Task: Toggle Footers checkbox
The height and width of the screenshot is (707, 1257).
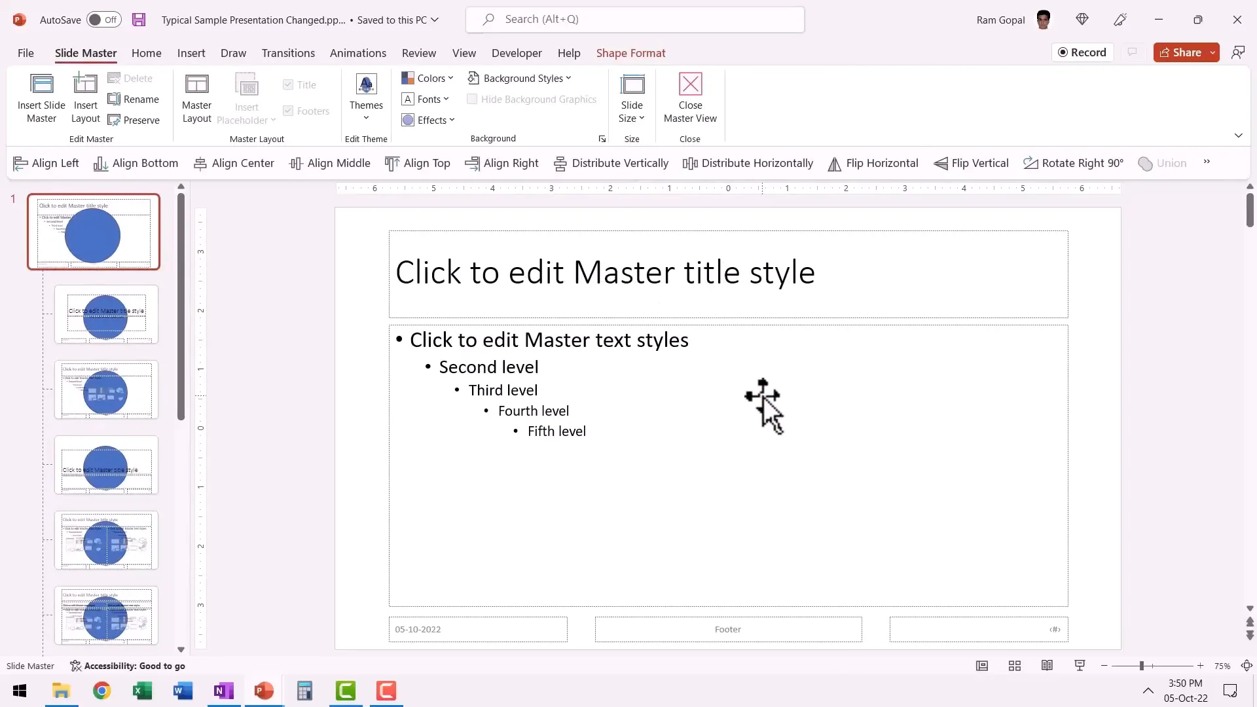Action: pos(288,111)
